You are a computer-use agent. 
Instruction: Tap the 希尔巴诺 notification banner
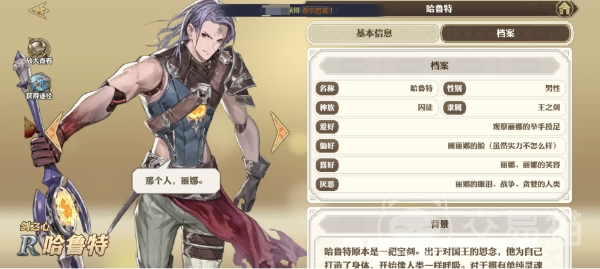pyautogui.click(x=302, y=10)
